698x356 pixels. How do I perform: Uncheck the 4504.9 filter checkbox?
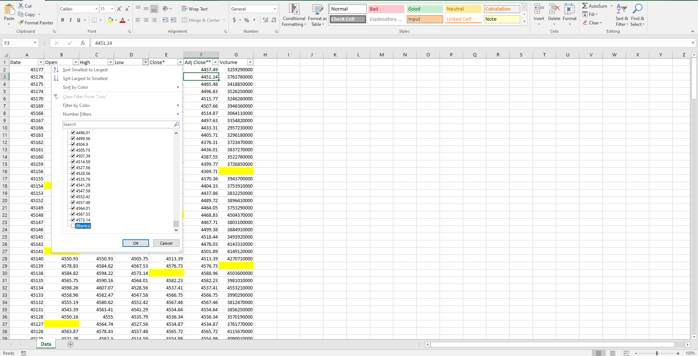pyautogui.click(x=73, y=144)
